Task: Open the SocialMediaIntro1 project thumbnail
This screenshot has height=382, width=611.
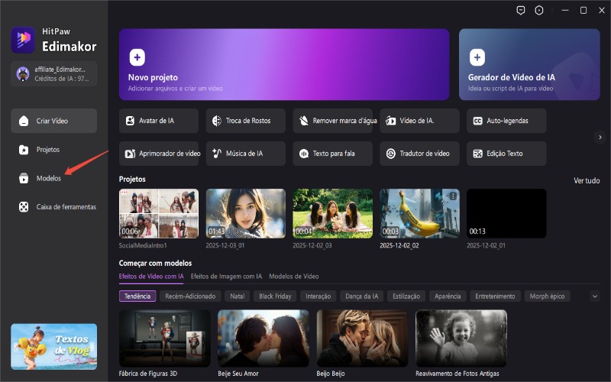Action: click(159, 214)
